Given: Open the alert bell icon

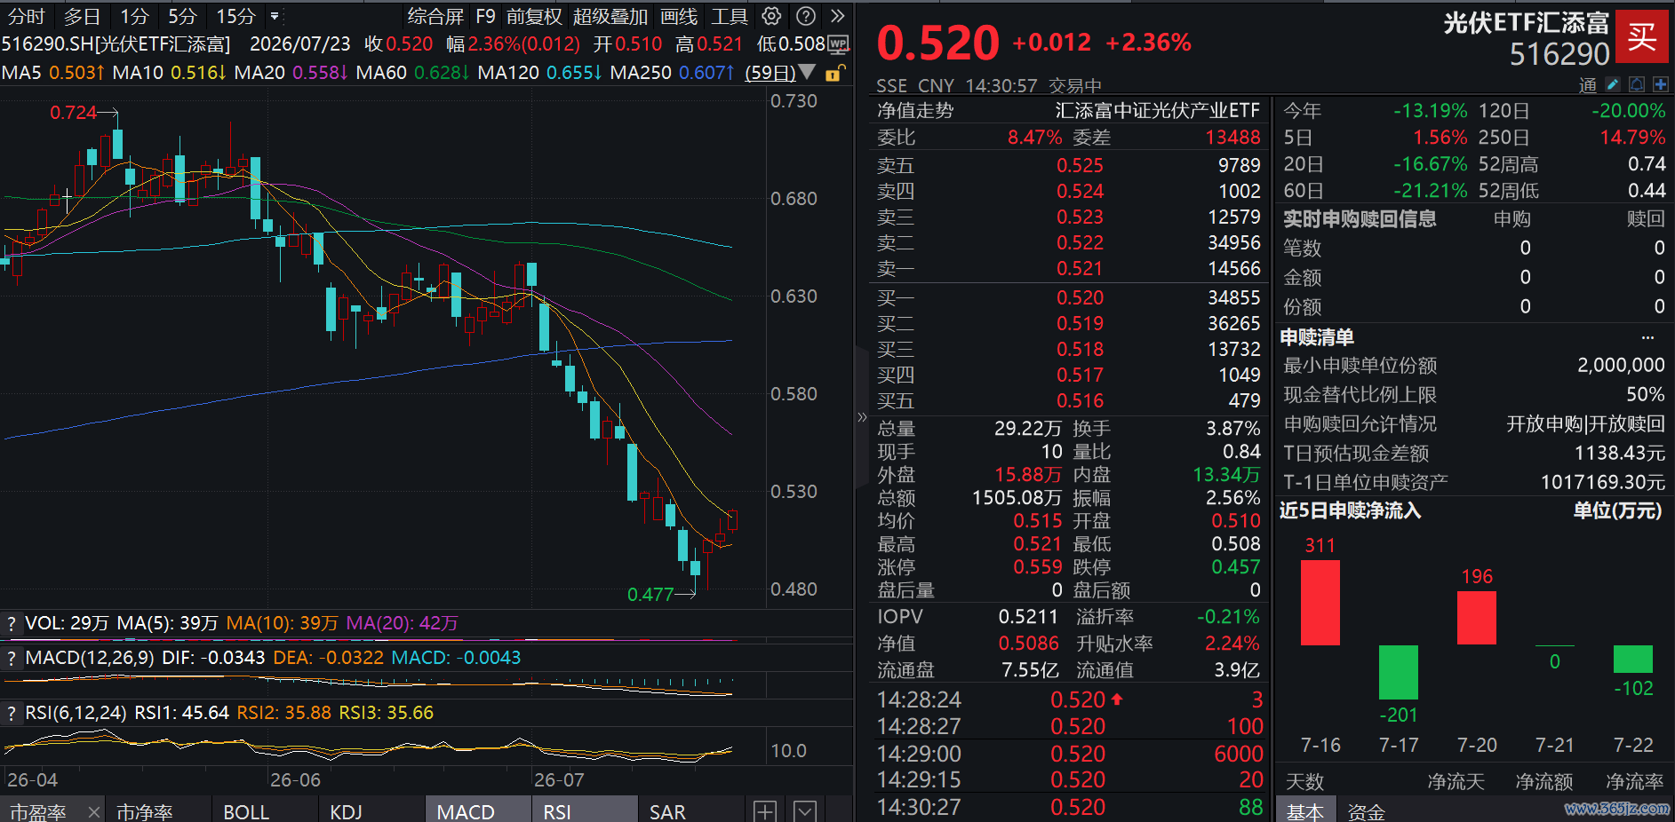Looking at the screenshot, I should pyautogui.click(x=1637, y=85).
